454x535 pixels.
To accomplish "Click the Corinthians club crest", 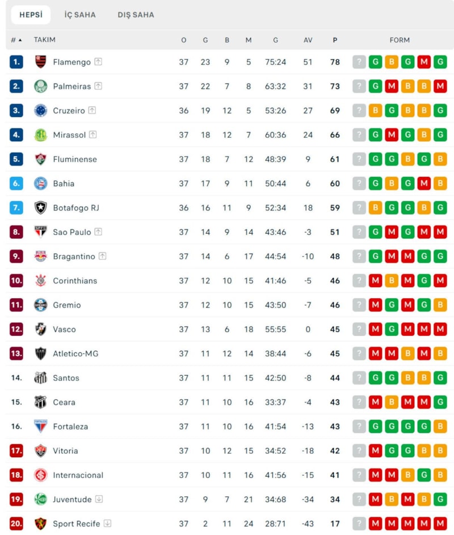I will click(41, 281).
